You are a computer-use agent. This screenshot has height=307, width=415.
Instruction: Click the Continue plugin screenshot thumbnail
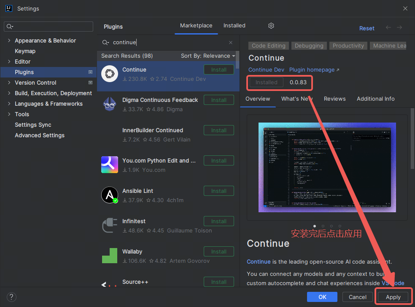click(x=327, y=167)
